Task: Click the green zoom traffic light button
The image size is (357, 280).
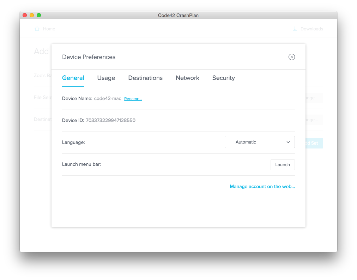Action: (38, 15)
